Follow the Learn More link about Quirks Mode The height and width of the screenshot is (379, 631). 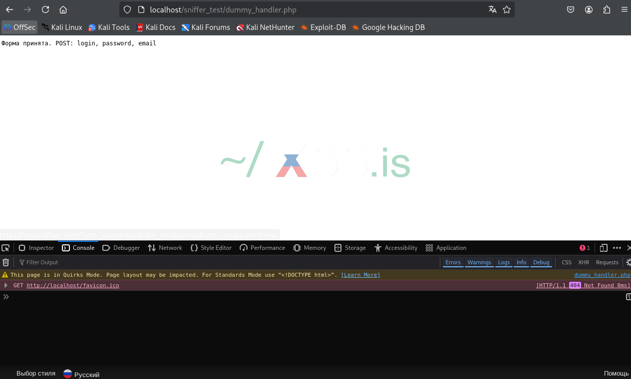pyautogui.click(x=360, y=275)
